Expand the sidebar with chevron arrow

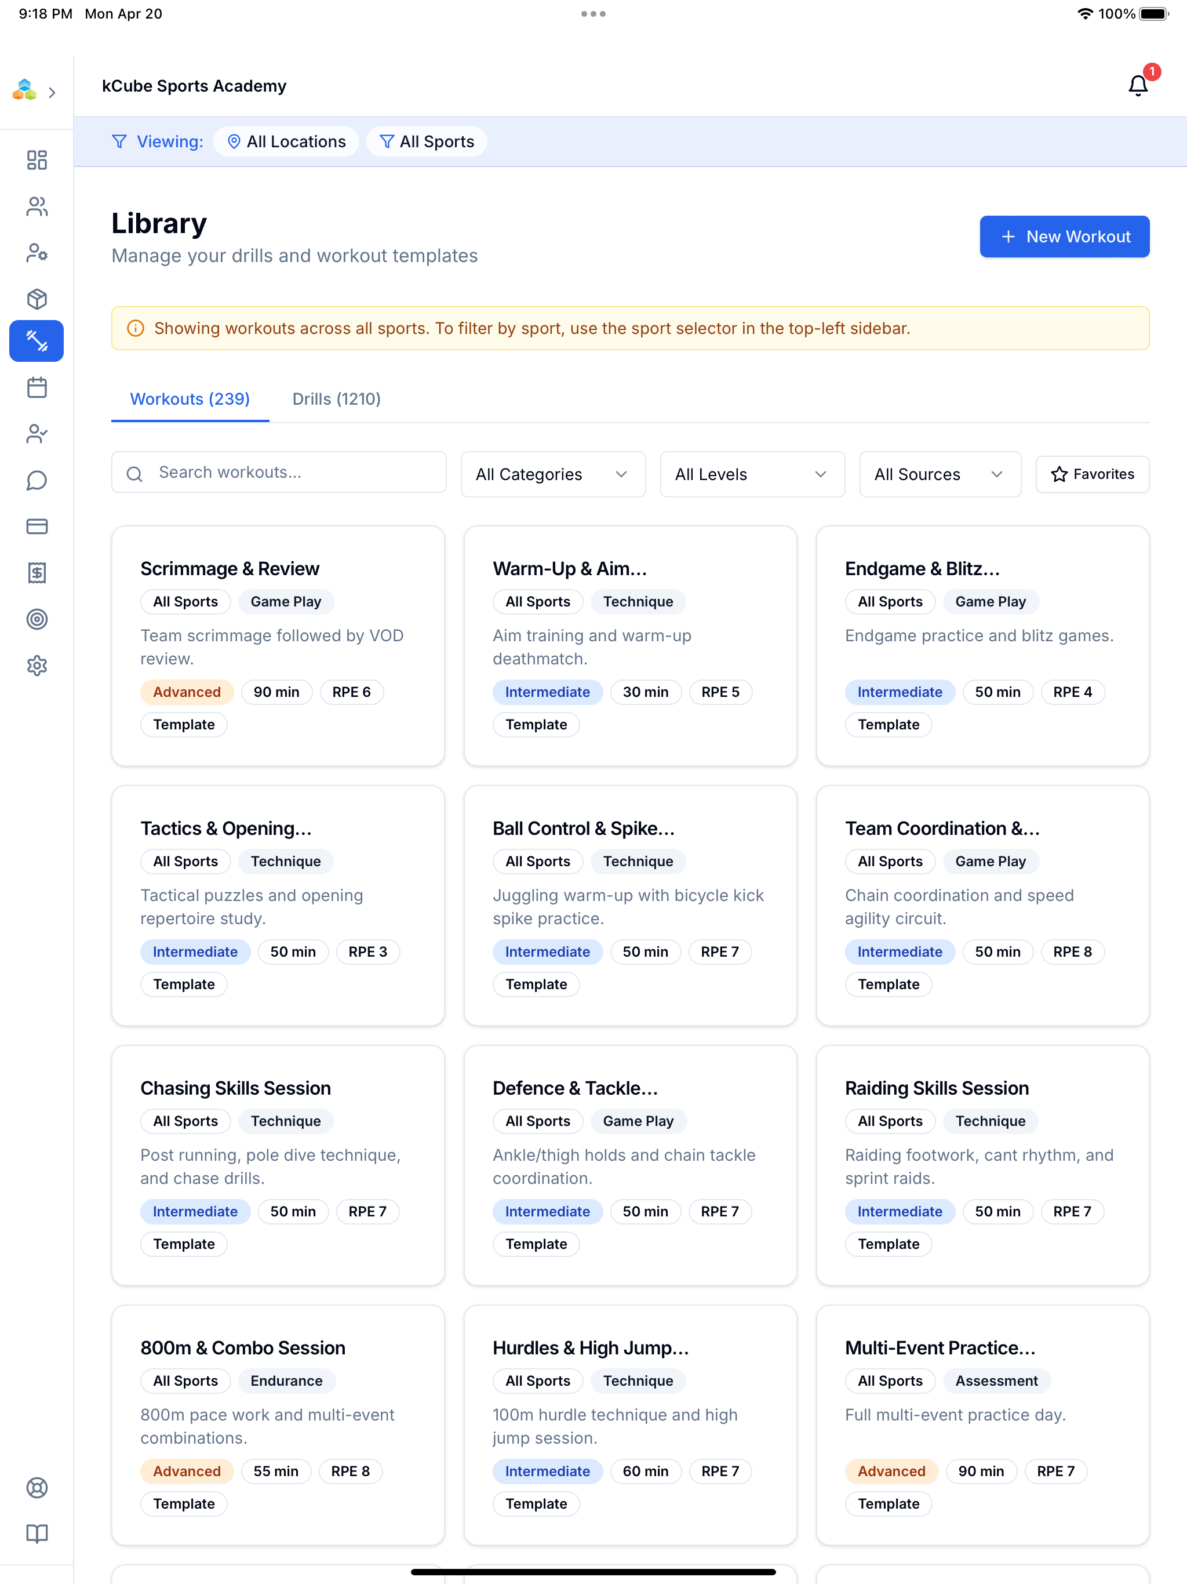click(52, 92)
